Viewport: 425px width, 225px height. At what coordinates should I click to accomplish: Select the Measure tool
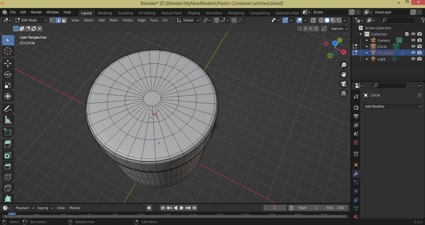[x=8, y=120]
